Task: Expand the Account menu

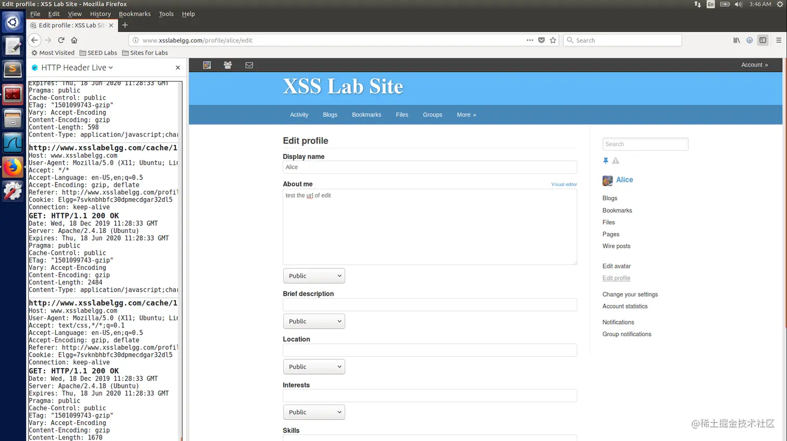Action: 754,65
